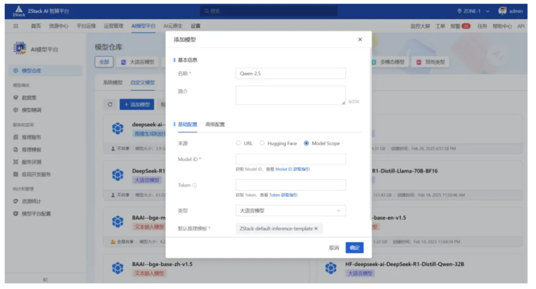Screen dimensions: 536x289
Task: Click the 其他类型 filter icon
Action: coord(419,62)
